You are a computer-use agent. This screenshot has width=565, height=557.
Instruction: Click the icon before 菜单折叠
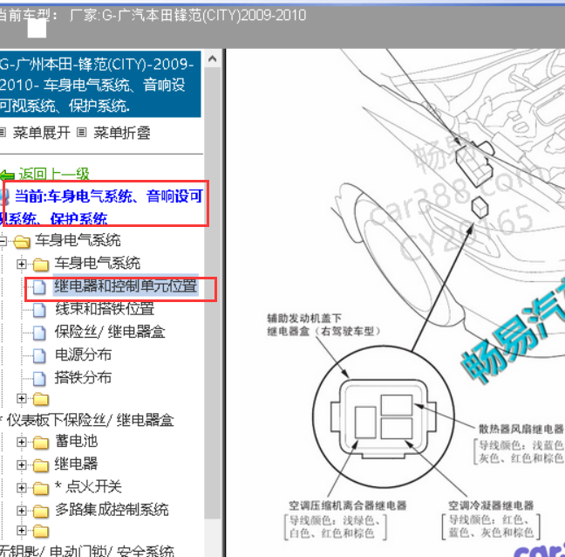[x=82, y=133]
